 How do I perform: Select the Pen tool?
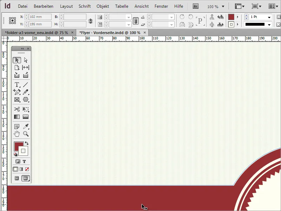pyautogui.click(x=17, y=92)
